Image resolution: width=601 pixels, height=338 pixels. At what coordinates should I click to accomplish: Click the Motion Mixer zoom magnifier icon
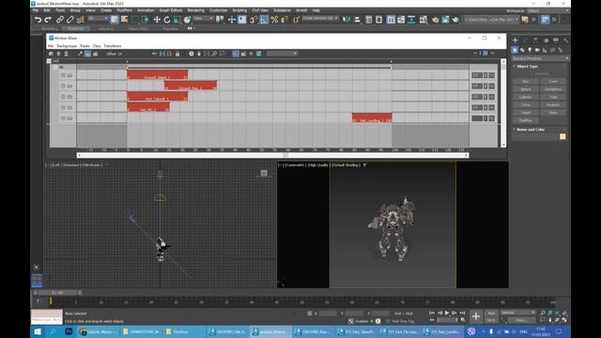[214, 54]
